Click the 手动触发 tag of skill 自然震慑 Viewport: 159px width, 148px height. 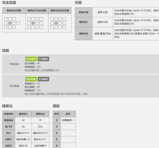(43, 79)
